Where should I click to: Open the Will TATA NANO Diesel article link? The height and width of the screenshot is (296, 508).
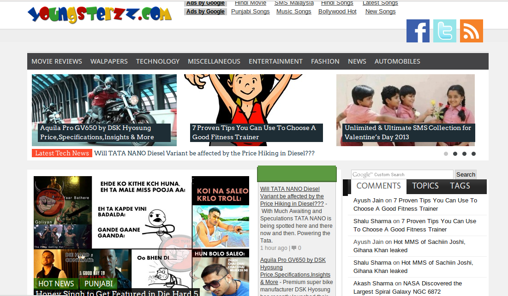pyautogui.click(x=292, y=196)
